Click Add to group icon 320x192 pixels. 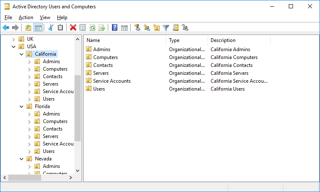click(x=185, y=27)
